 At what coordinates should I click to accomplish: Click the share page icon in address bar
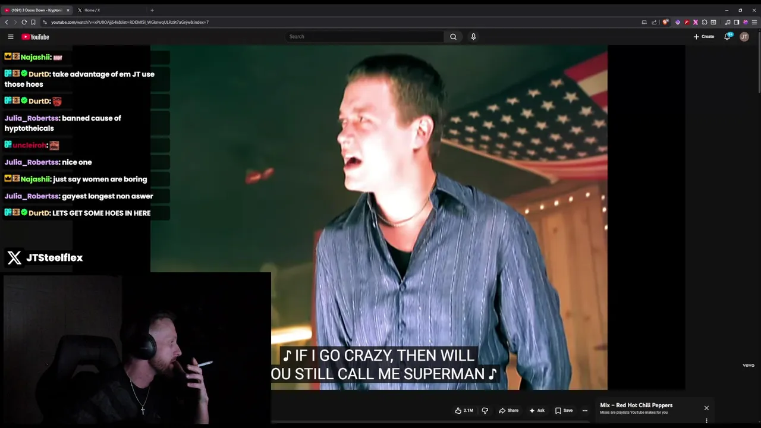click(654, 22)
